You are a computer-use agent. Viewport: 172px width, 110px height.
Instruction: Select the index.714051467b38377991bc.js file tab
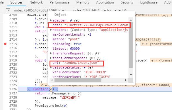(x=39, y=10)
